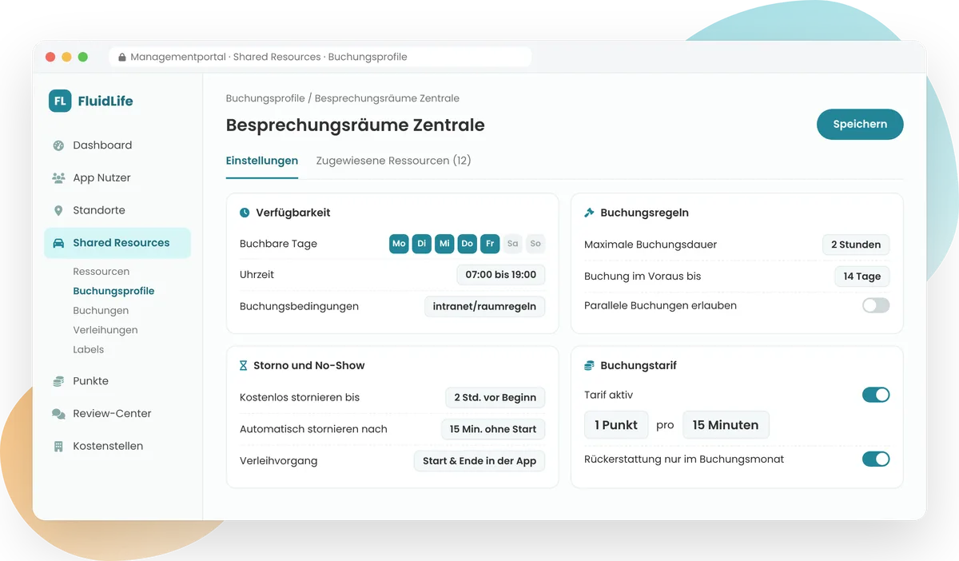The height and width of the screenshot is (561, 959).
Task: Open Uhrzeit value 07:00 bis 19:00
Action: click(501, 275)
